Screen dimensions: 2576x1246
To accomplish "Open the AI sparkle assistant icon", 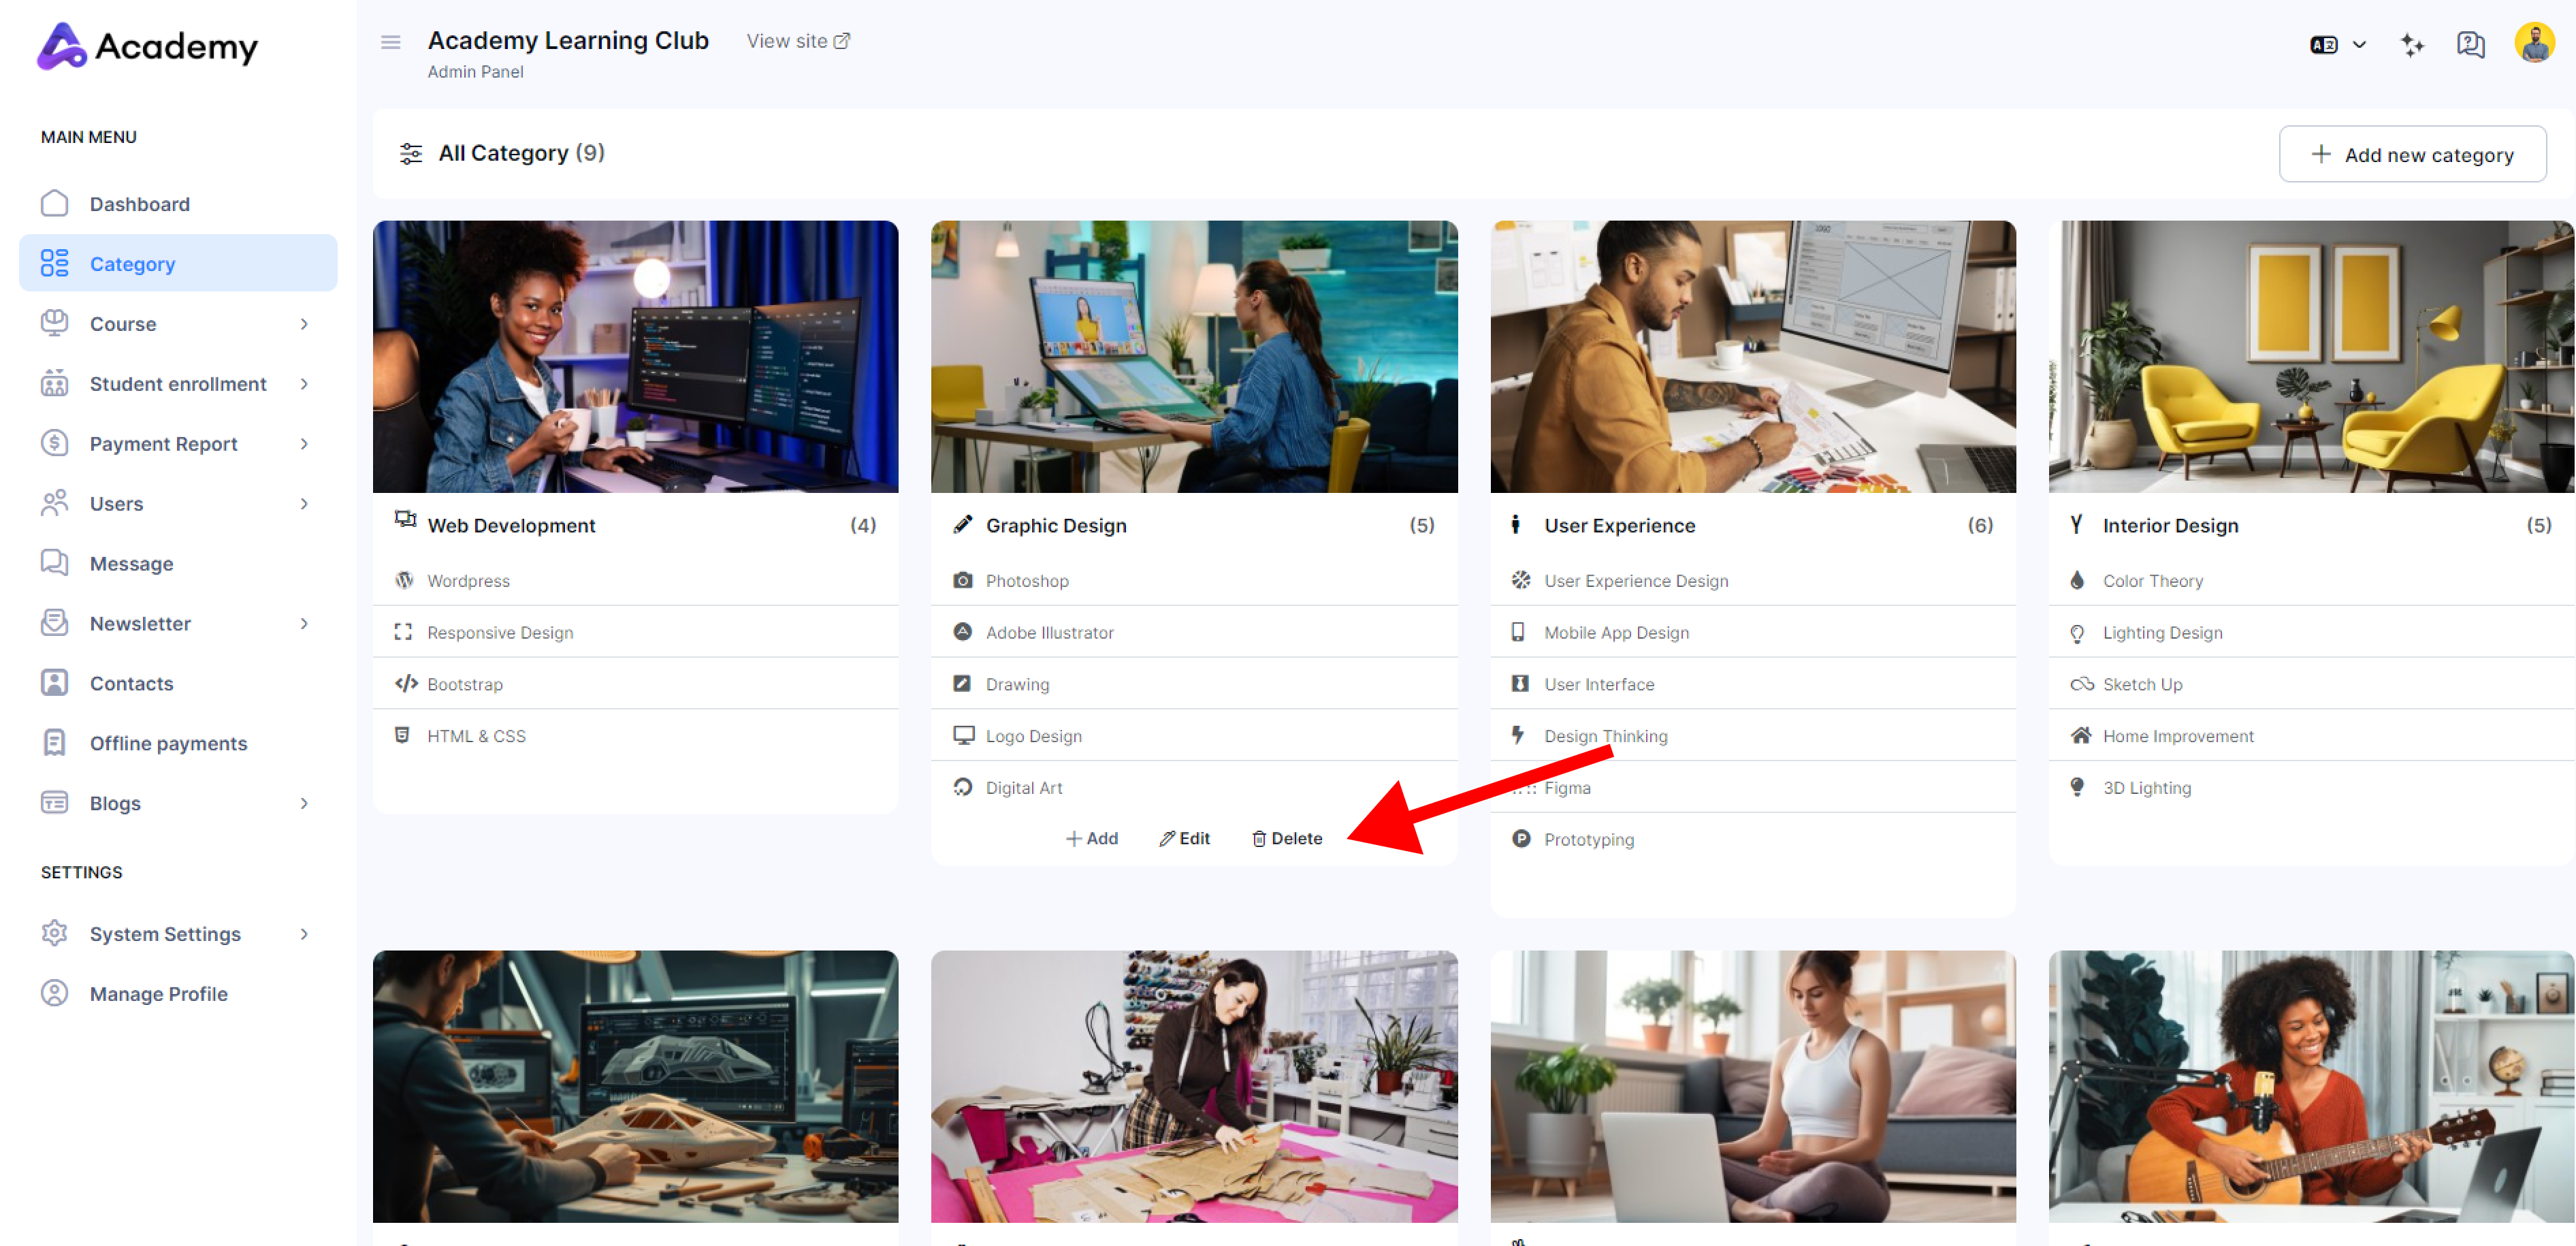I will (2411, 44).
